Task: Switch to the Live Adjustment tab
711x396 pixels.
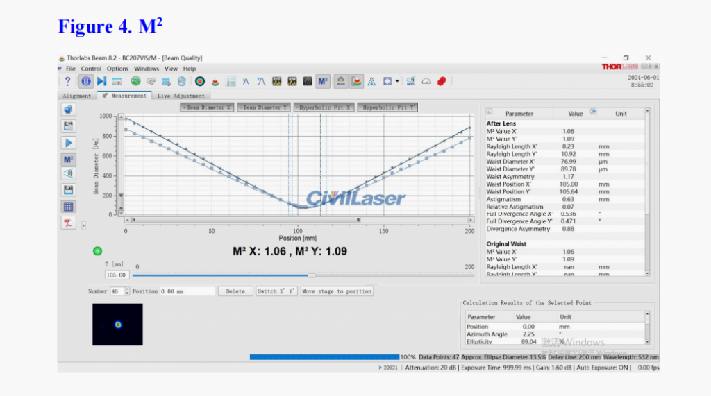Action: (181, 96)
